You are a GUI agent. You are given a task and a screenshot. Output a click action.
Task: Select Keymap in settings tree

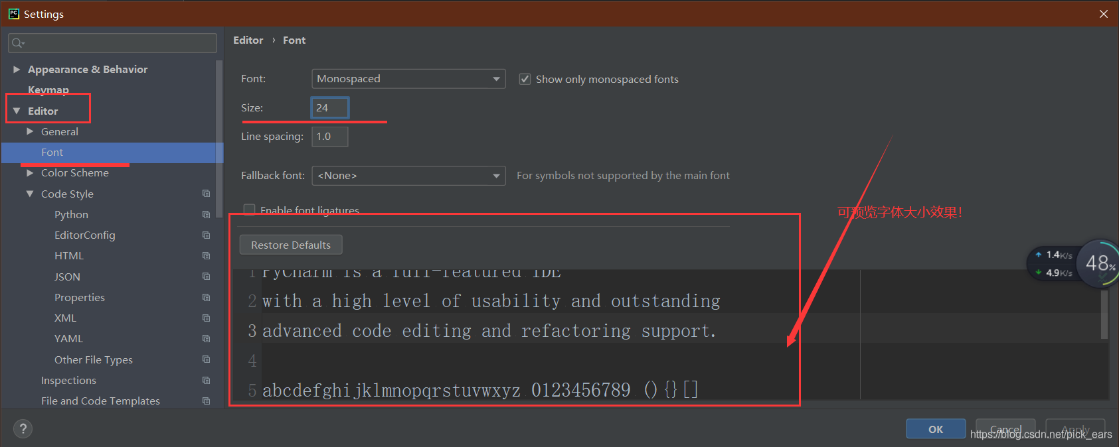pyautogui.click(x=48, y=90)
